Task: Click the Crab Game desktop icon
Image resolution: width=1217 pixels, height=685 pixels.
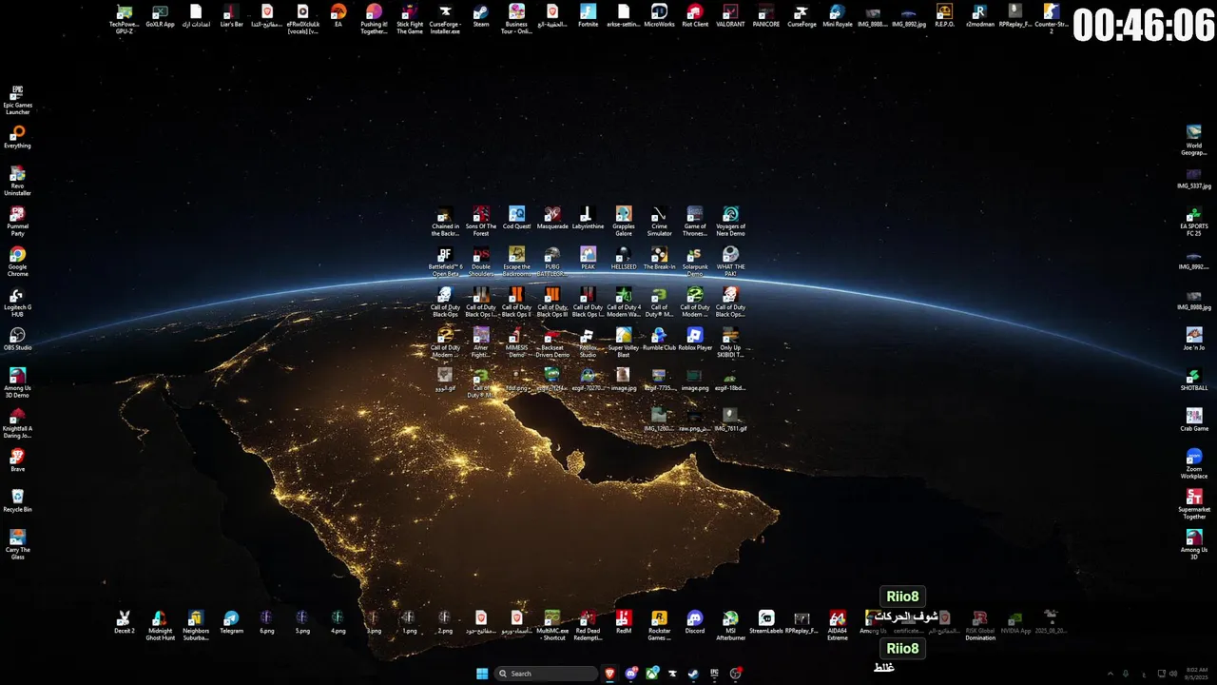Action: click(1194, 421)
